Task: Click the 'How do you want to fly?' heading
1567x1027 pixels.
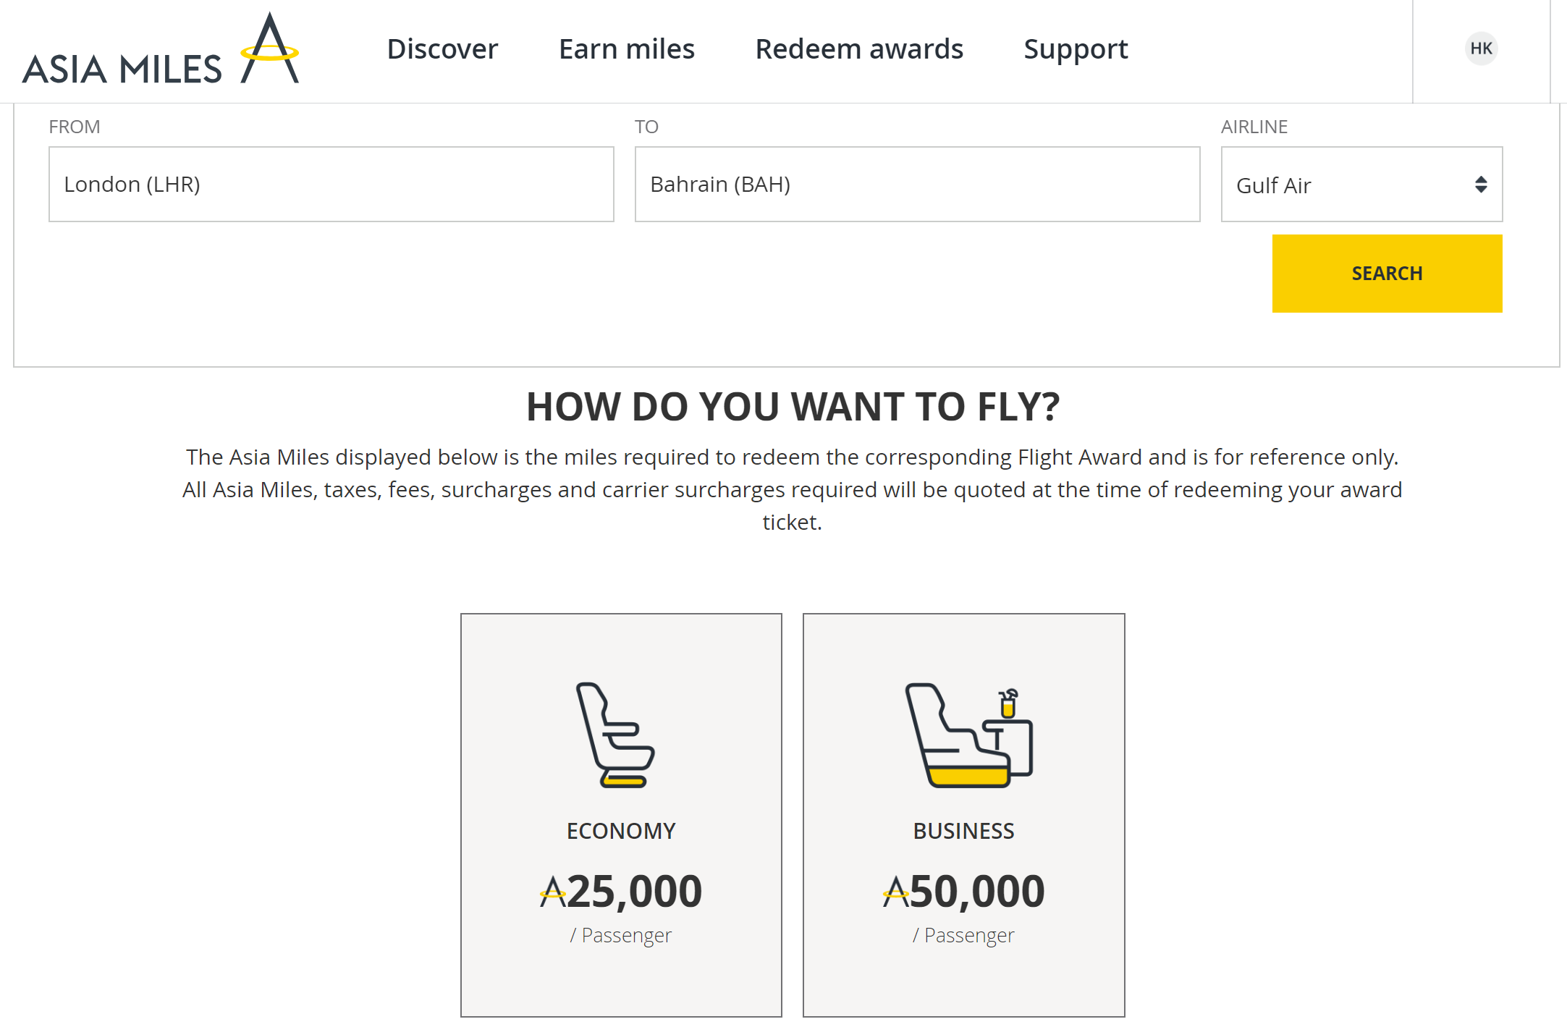Action: pos(793,407)
